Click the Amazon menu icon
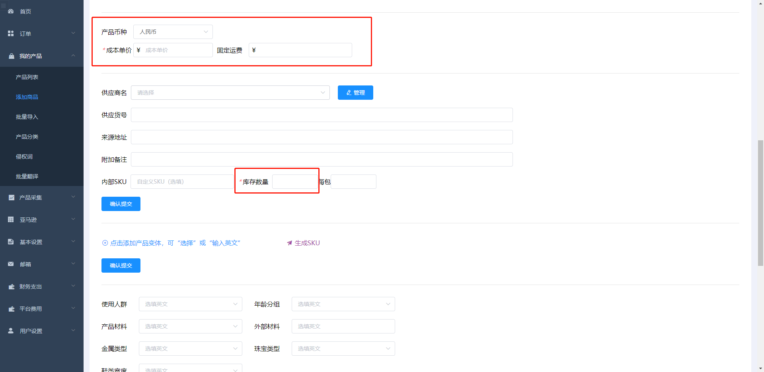 tap(11, 220)
